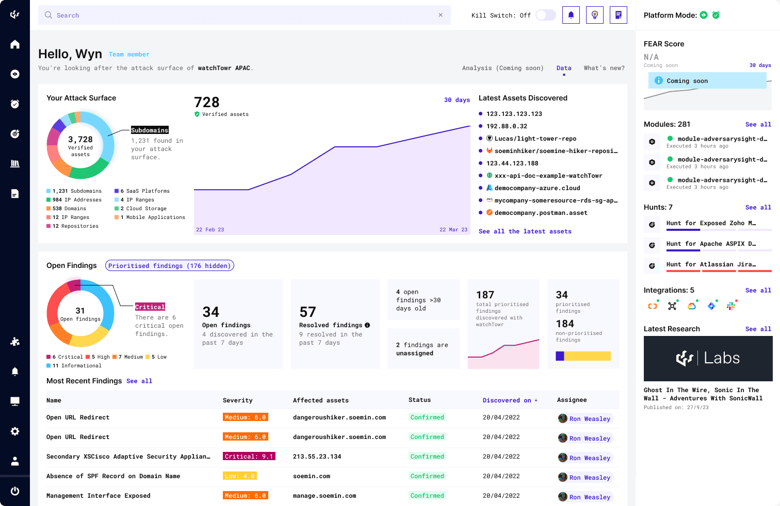Screen dimensions: 780x506
Task: Open the library books icon in sidebar
Action: click(x=15, y=164)
